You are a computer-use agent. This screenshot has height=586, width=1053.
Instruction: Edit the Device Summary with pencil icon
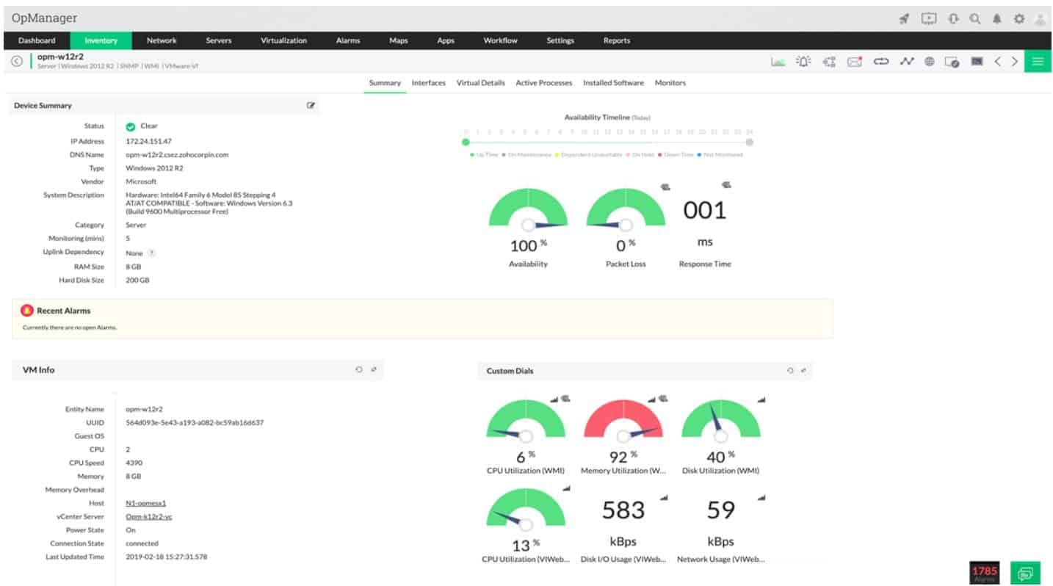point(311,106)
